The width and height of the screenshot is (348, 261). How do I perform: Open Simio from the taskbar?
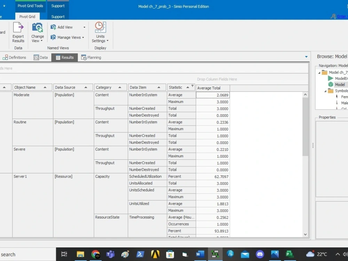(x=215, y=254)
